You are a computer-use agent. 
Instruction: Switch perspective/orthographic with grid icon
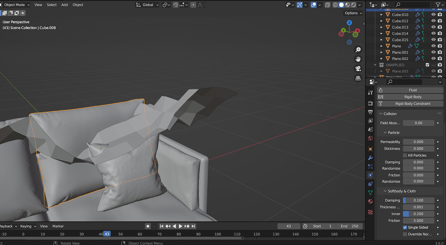click(x=358, y=78)
